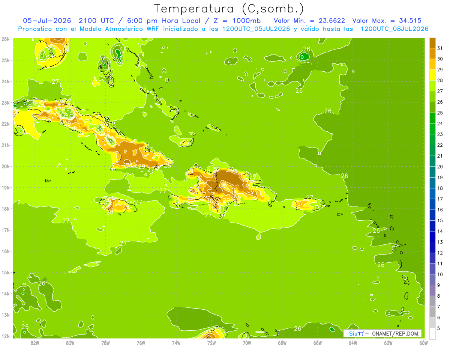The width and height of the screenshot is (450, 348).
Task: Click the color legend value "18"
Action: pos(440,188)
